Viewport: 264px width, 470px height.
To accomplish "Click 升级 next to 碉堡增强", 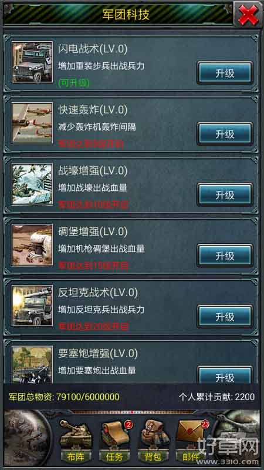I will 225,256.
